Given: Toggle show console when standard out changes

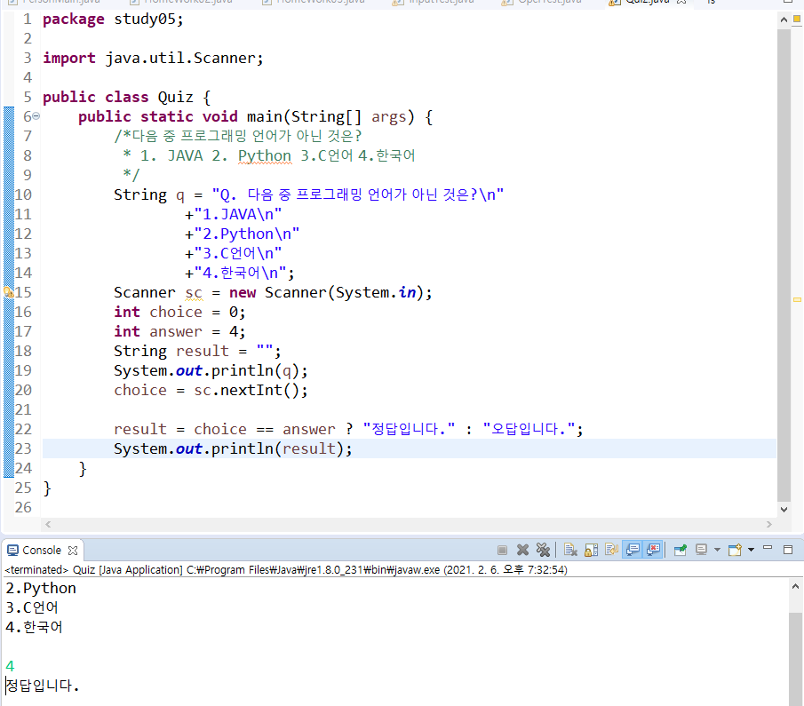Looking at the screenshot, I should (x=633, y=550).
